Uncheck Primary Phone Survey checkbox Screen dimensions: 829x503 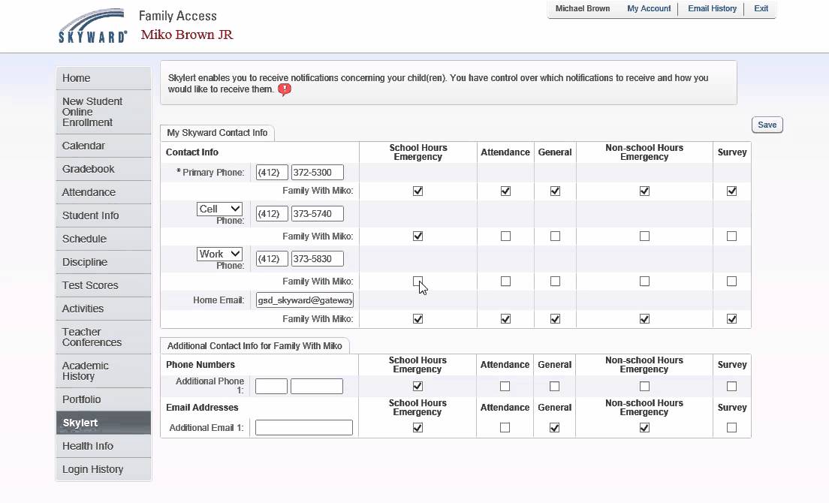(x=731, y=191)
